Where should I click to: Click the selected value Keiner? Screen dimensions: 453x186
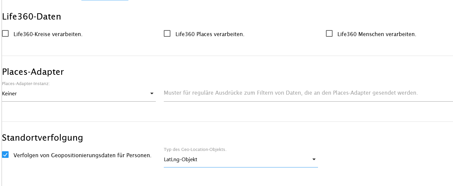pyautogui.click(x=9, y=94)
